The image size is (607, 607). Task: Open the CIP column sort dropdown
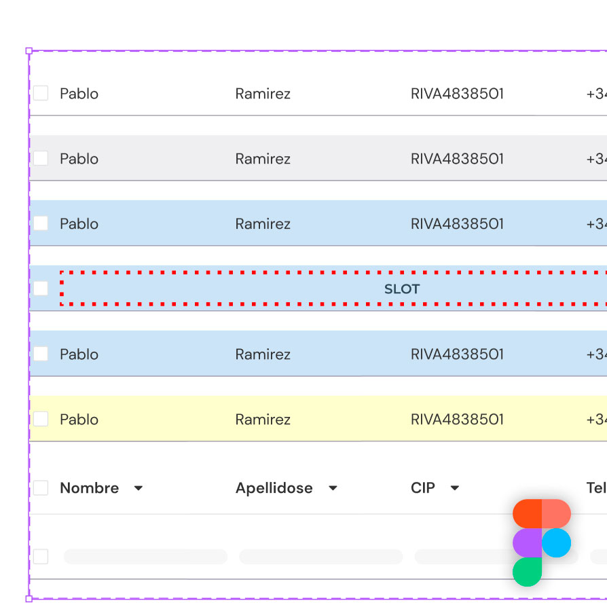(x=454, y=488)
